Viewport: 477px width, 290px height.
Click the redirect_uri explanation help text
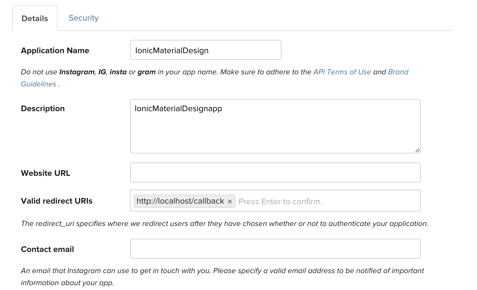[224, 224]
